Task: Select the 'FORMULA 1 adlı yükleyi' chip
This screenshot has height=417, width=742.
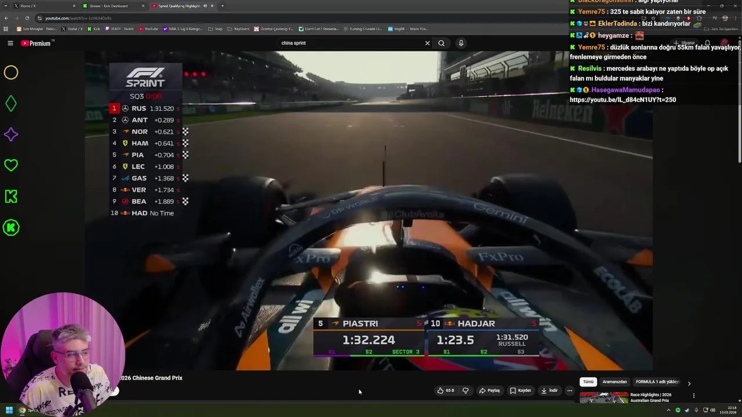Action: (657, 382)
